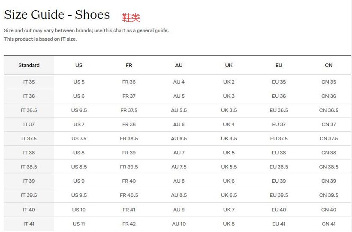Click the IT 36.5 standard cell

click(29, 110)
